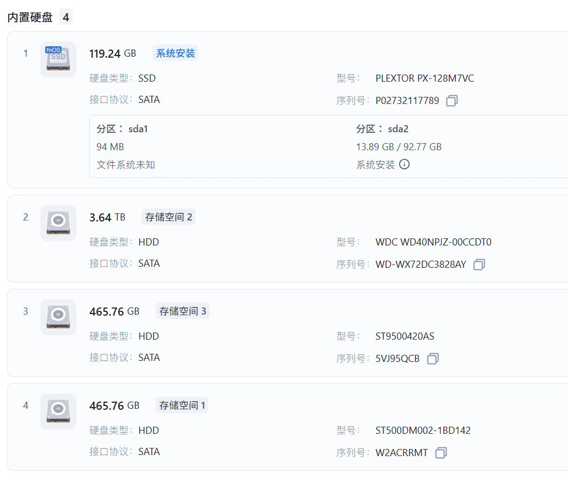This screenshot has width=568, height=492.
Task: Click serial text WD-WX72DC3828AY
Action: click(x=420, y=265)
